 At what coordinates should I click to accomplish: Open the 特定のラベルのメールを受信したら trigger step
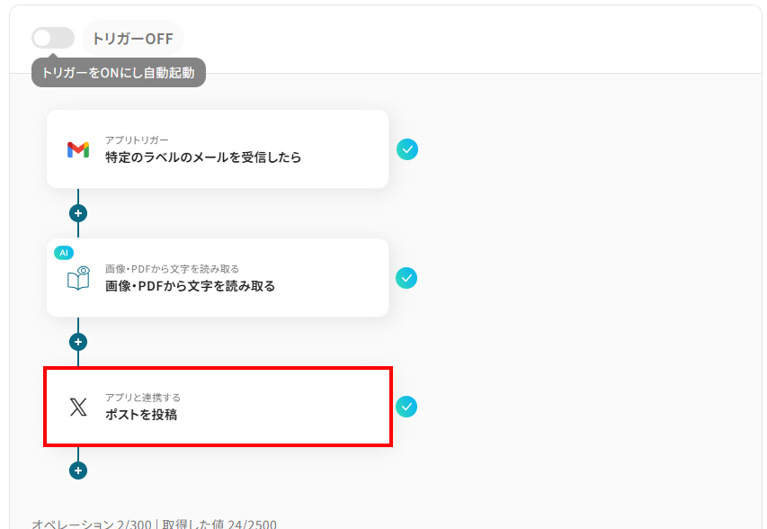coord(218,148)
